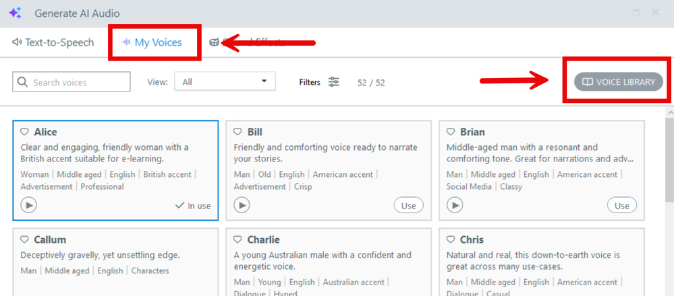The width and height of the screenshot is (674, 296).
Task: Click the Generate AI Audio sparkle icon
Action: (x=15, y=13)
